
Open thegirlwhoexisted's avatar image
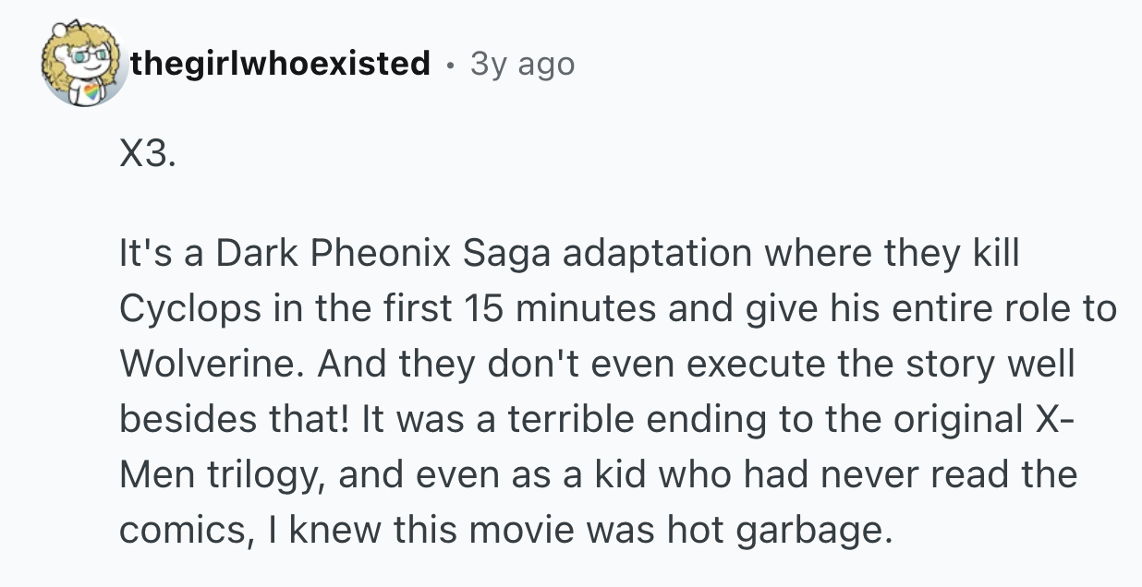point(84,64)
